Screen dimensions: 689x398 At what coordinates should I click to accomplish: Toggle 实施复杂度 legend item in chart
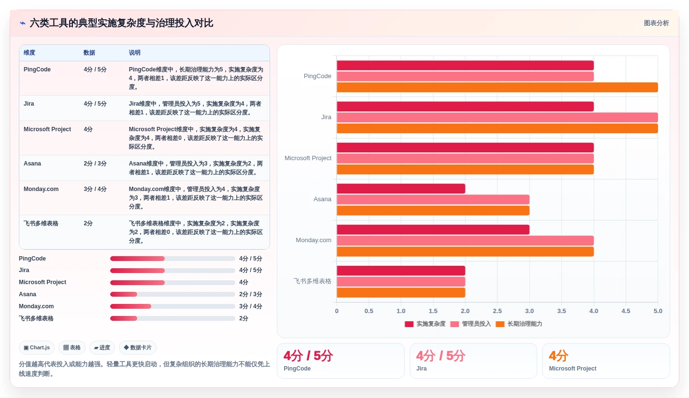pyautogui.click(x=425, y=324)
